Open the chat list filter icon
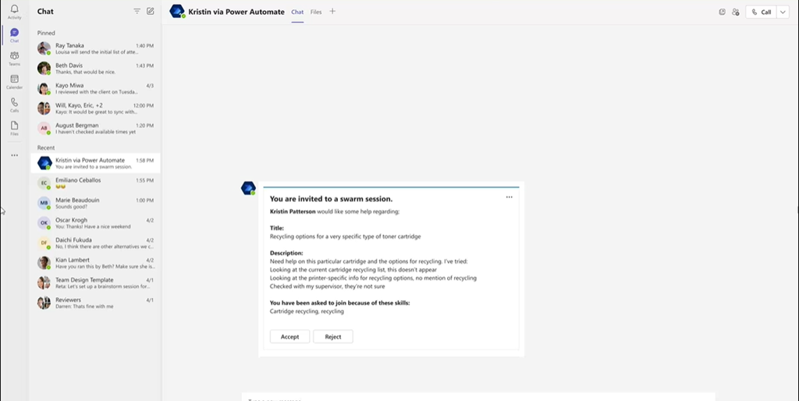This screenshot has height=401, width=799. coord(137,12)
